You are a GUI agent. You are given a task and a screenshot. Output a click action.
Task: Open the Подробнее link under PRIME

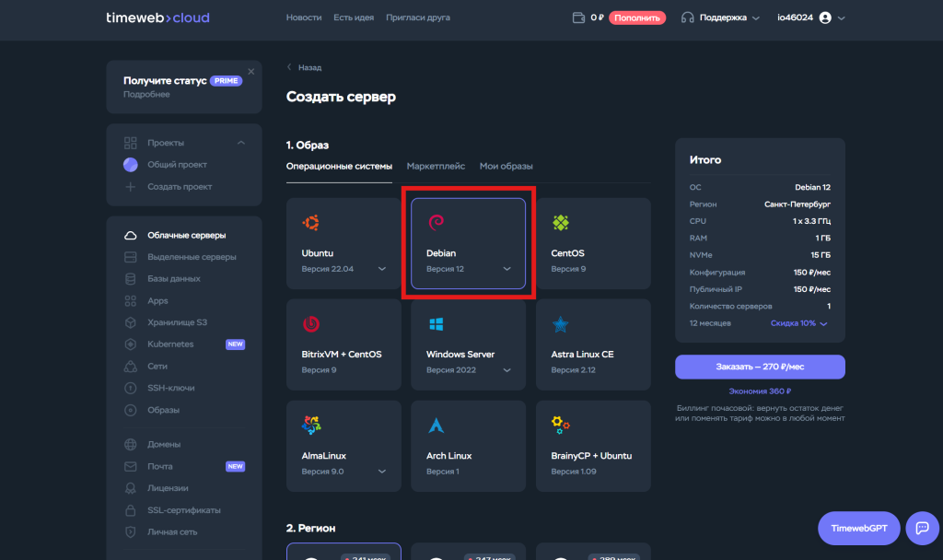coord(146,95)
